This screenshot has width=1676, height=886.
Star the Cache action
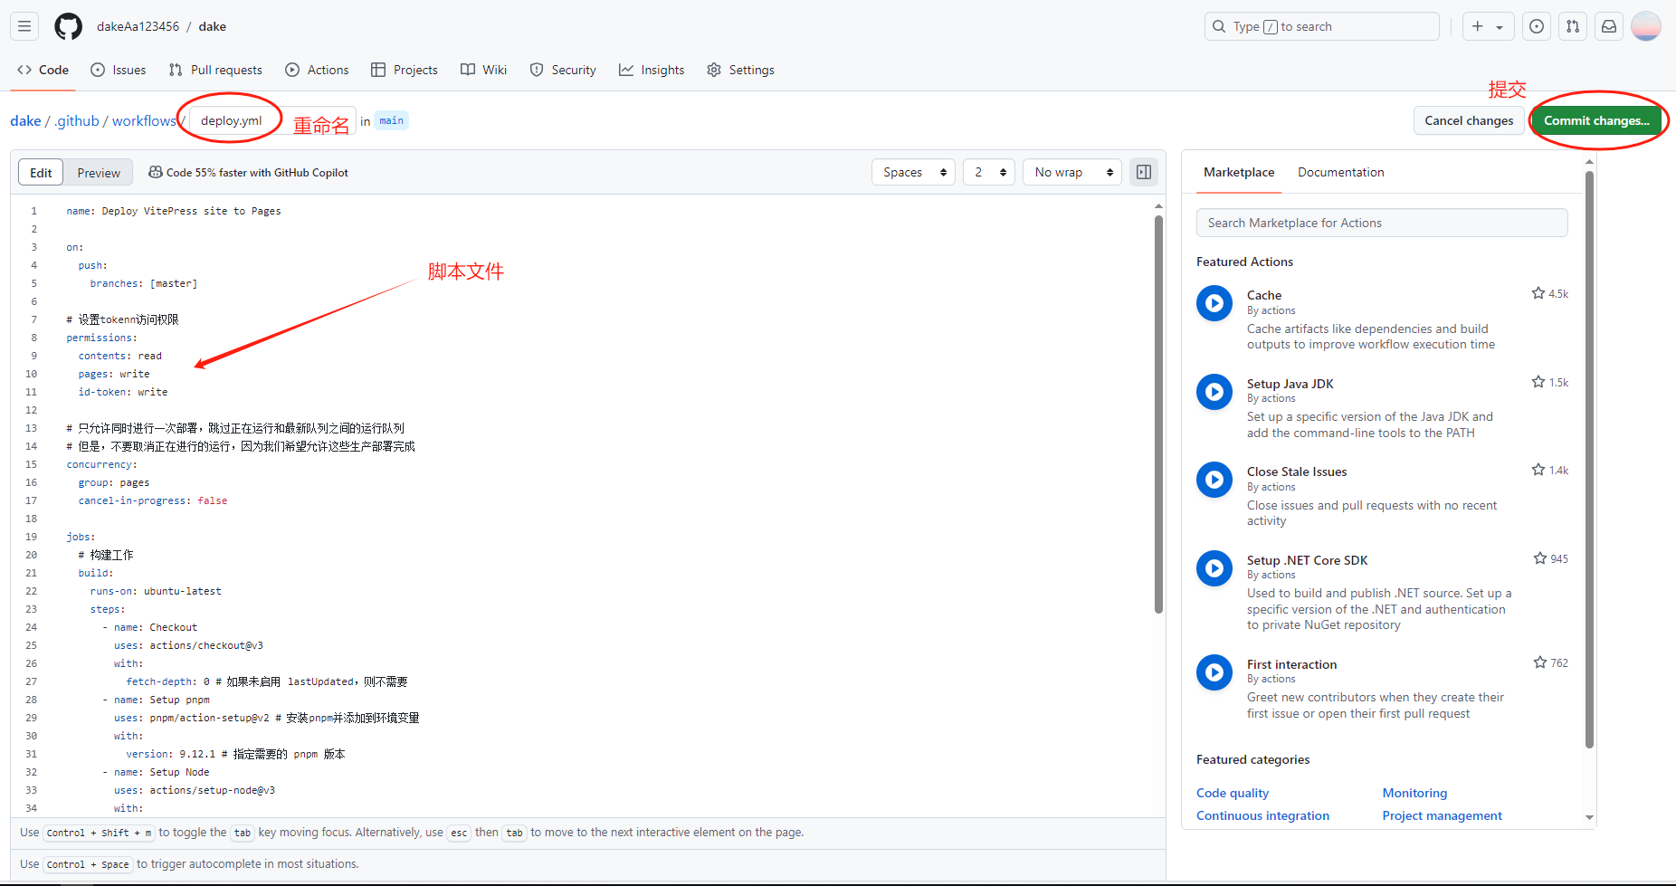1538,293
